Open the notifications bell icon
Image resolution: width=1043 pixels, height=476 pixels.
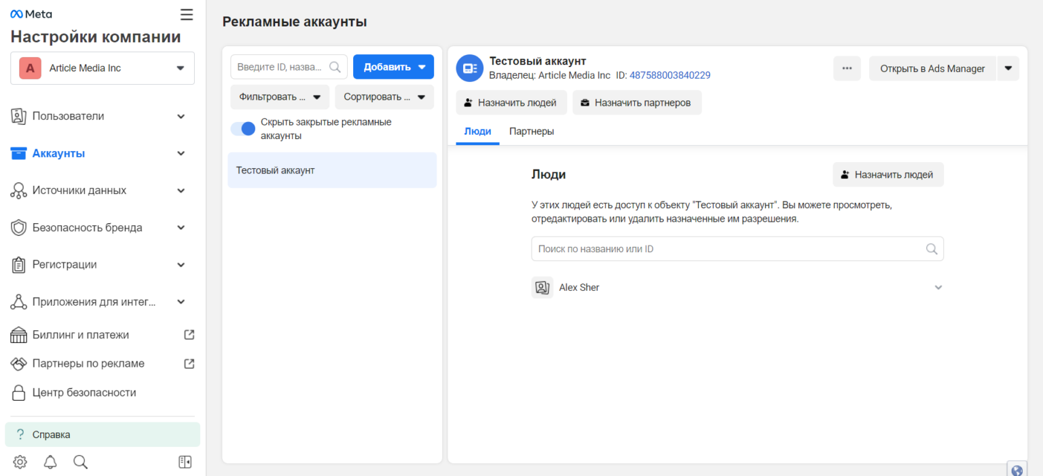click(x=50, y=462)
